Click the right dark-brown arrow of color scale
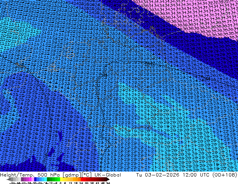Viewport: 238px width, 184px height. point(108,179)
